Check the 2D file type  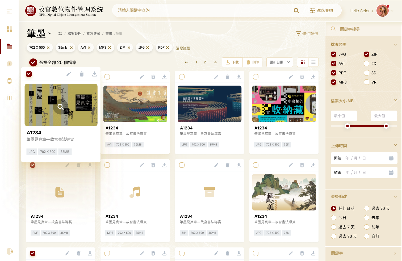tap(367, 64)
